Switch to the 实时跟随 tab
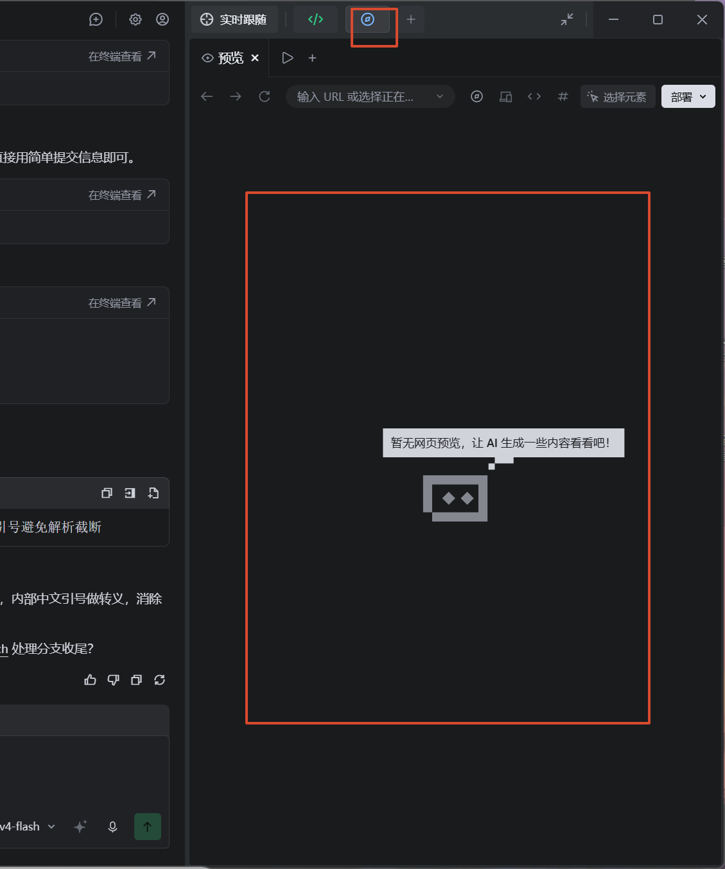 coord(234,19)
